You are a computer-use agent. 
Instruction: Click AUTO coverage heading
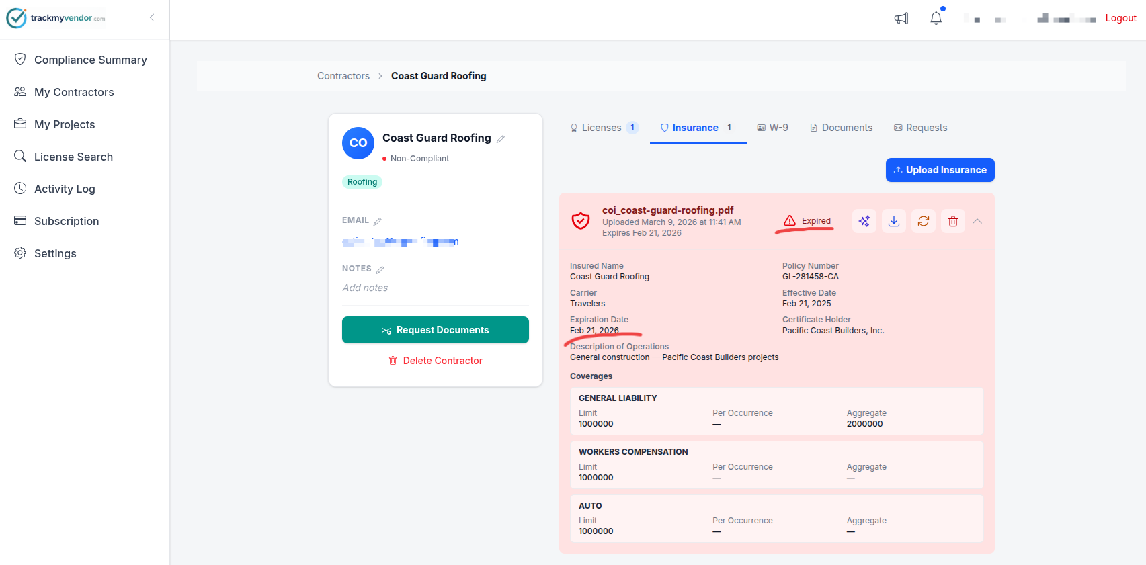click(x=590, y=506)
